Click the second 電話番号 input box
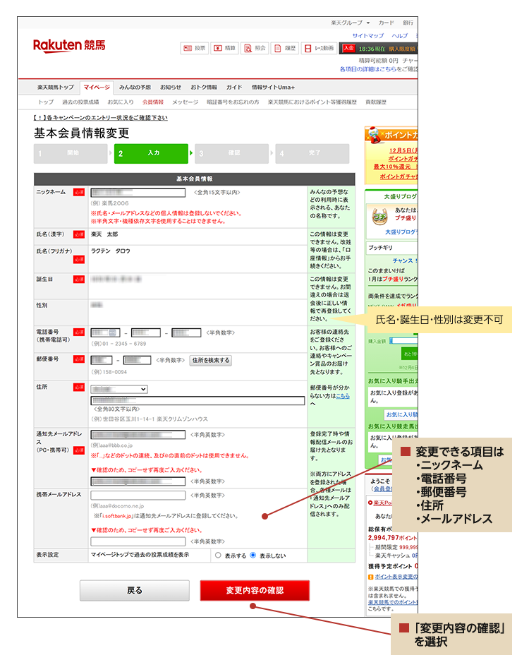529x672 pixels. point(146,332)
